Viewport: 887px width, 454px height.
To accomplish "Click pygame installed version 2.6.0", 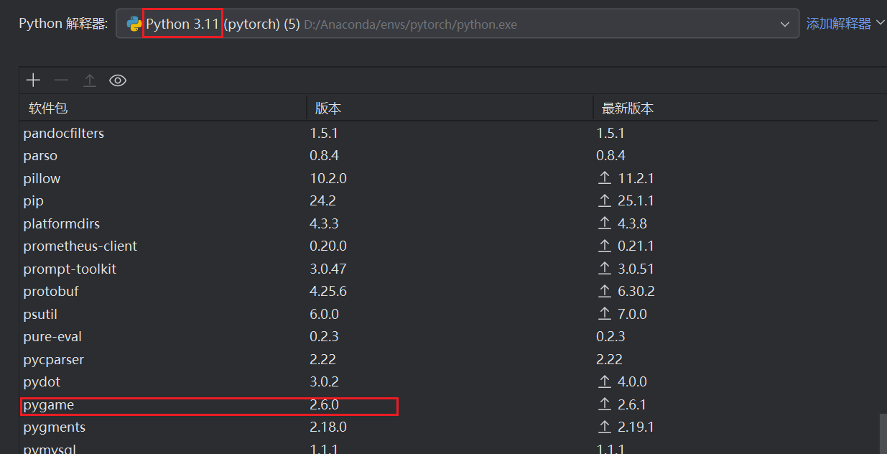I will coord(324,404).
